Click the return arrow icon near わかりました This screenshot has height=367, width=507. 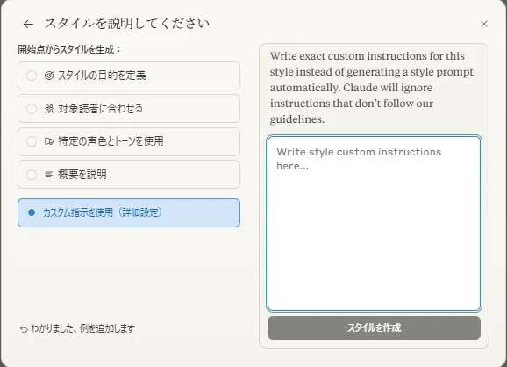click(24, 329)
